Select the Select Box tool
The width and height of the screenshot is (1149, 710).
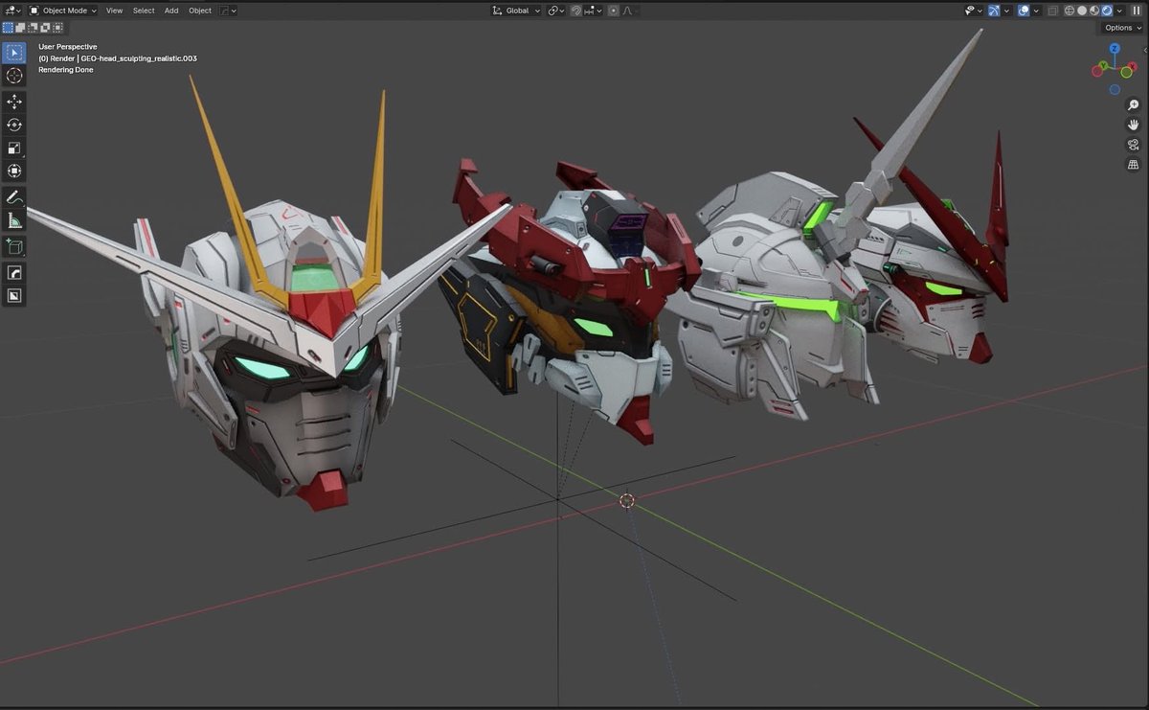point(14,53)
